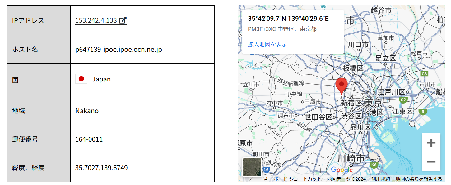Click the 越谷市 label on the map
The image size is (451, 185).
pos(381,10)
